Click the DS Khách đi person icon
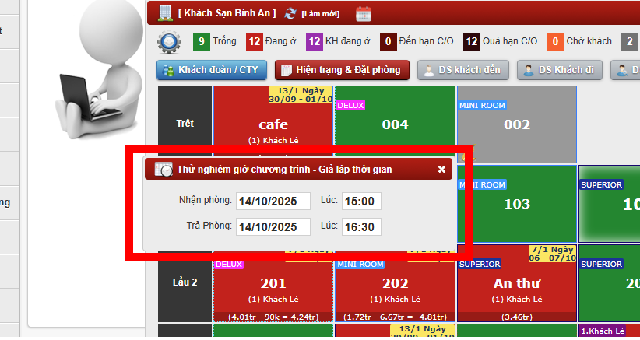The width and height of the screenshot is (640, 340). tap(528, 70)
